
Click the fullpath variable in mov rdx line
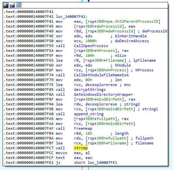pyautogui.click(x=117, y=138)
